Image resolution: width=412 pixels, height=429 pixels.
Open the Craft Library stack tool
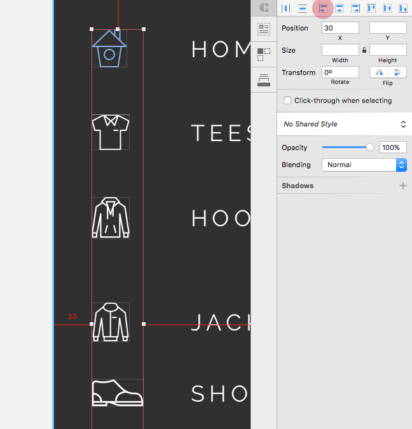[x=264, y=80]
